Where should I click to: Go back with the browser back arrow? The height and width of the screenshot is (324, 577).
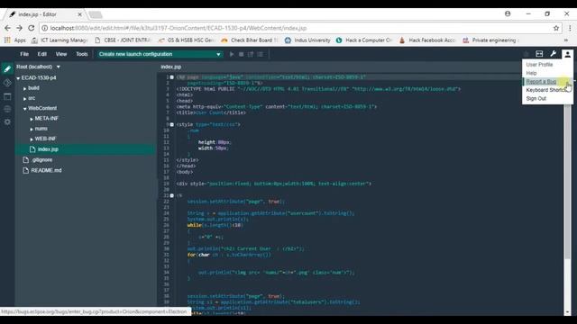pos(7,28)
